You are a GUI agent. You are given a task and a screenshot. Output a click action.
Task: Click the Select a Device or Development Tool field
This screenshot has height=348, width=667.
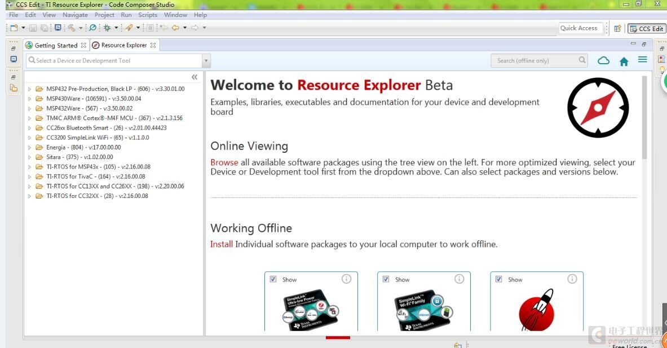click(114, 61)
